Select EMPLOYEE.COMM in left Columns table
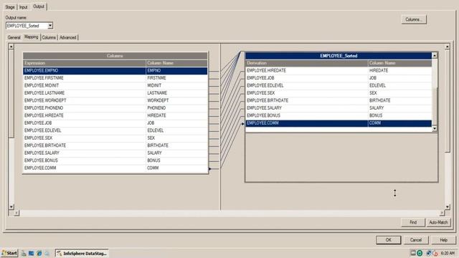This screenshot has height=258, width=459. tap(84, 168)
